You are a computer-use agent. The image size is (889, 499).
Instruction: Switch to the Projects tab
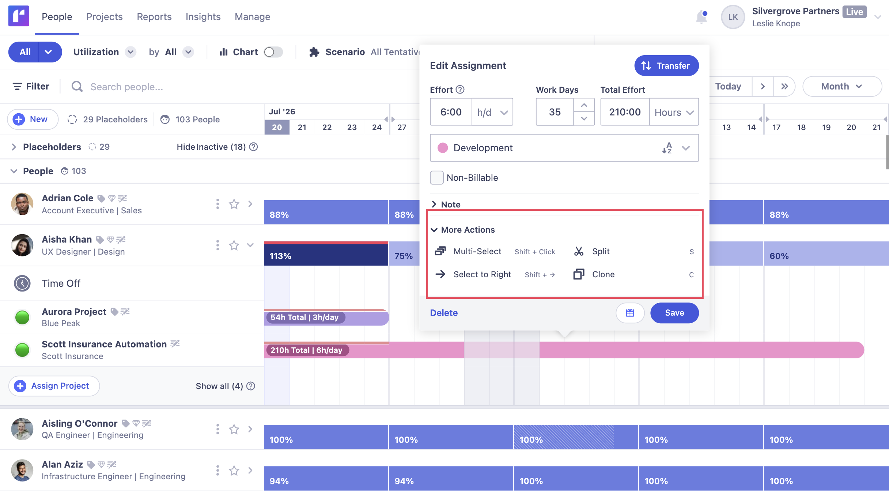(105, 17)
